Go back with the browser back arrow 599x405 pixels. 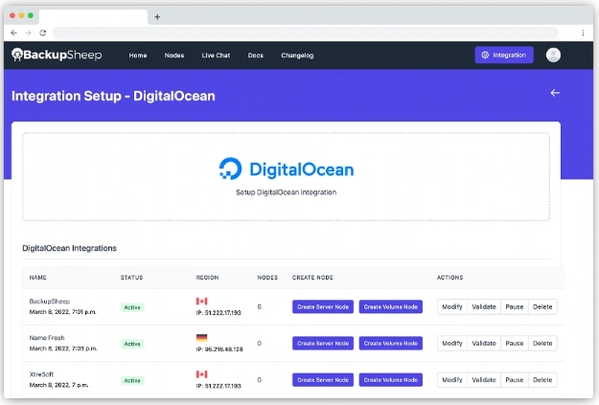(x=13, y=33)
